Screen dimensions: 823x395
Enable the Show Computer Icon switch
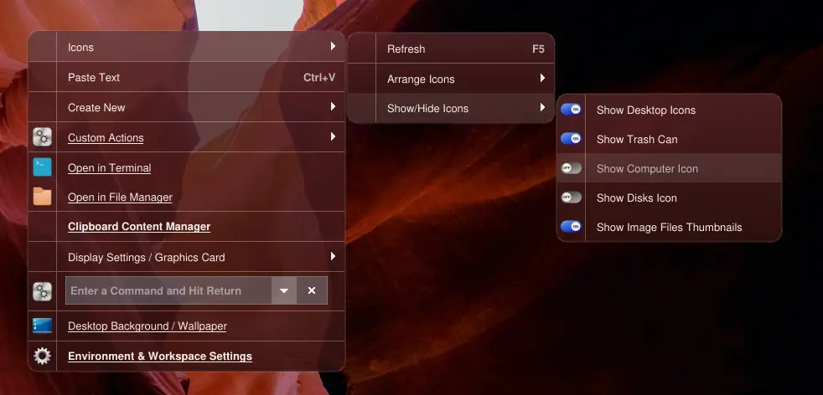(x=571, y=168)
